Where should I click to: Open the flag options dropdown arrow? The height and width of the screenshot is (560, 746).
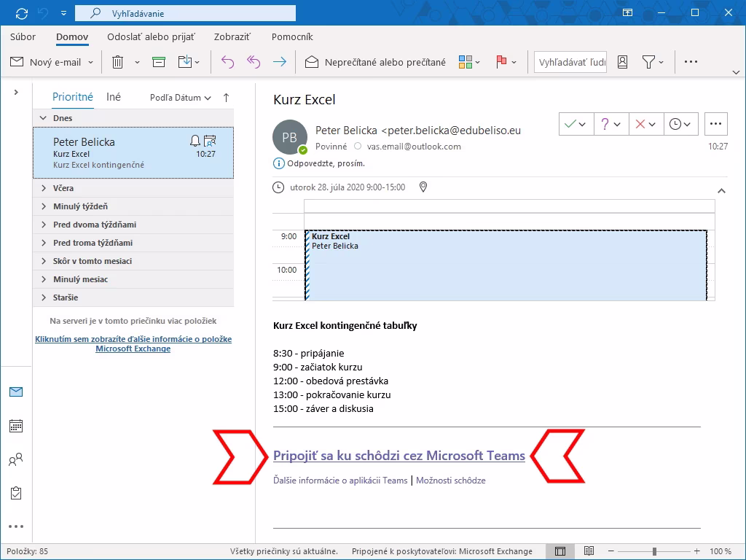coord(514,63)
